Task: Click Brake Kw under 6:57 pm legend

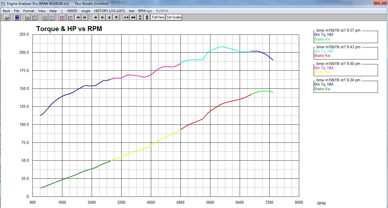Action: point(322,39)
